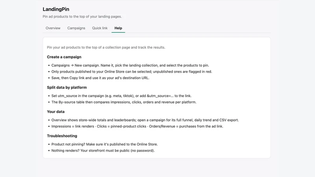
Task: Click the 'Pin ad products' subtitle text
Action: point(82,17)
